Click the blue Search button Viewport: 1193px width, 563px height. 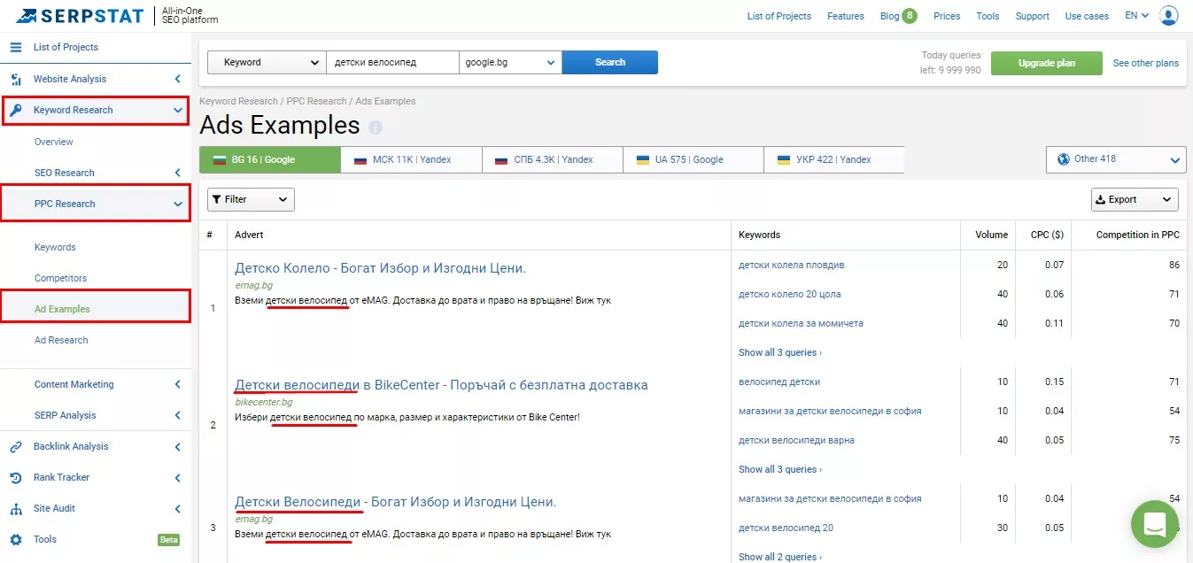point(610,62)
